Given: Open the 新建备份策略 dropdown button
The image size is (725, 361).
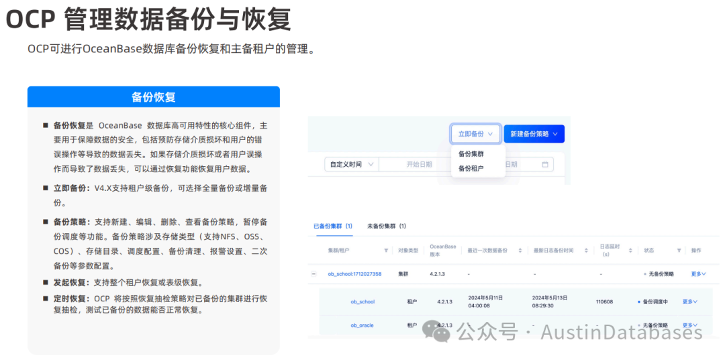Looking at the screenshot, I should 534,134.
